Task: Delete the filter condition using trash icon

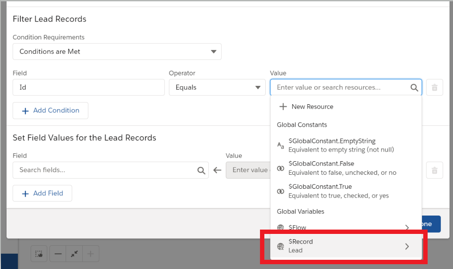Action: [434, 87]
